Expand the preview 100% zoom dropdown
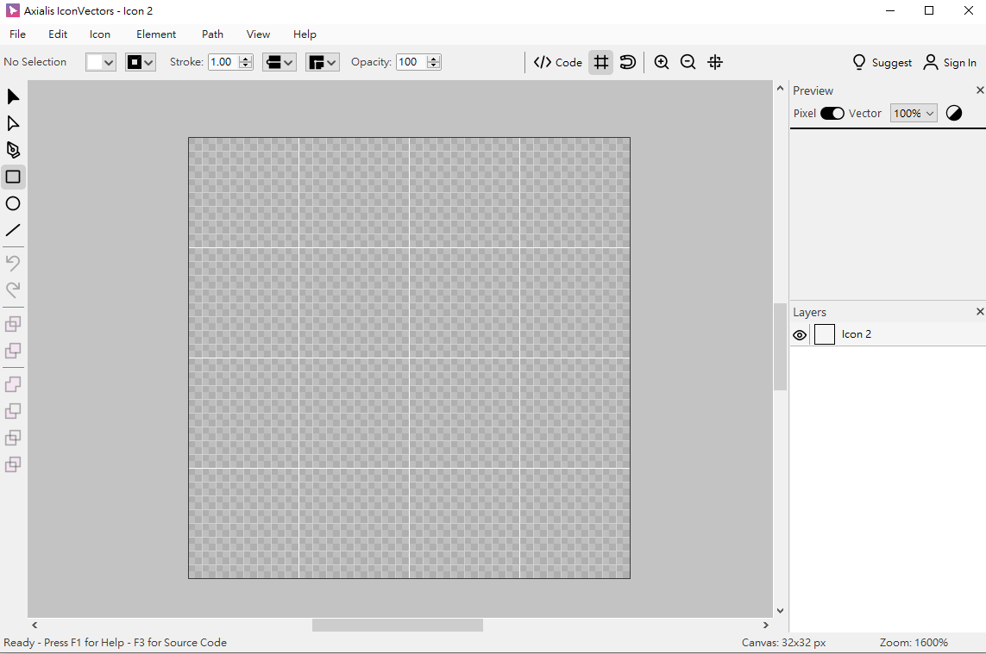The width and height of the screenshot is (986, 654). click(914, 114)
